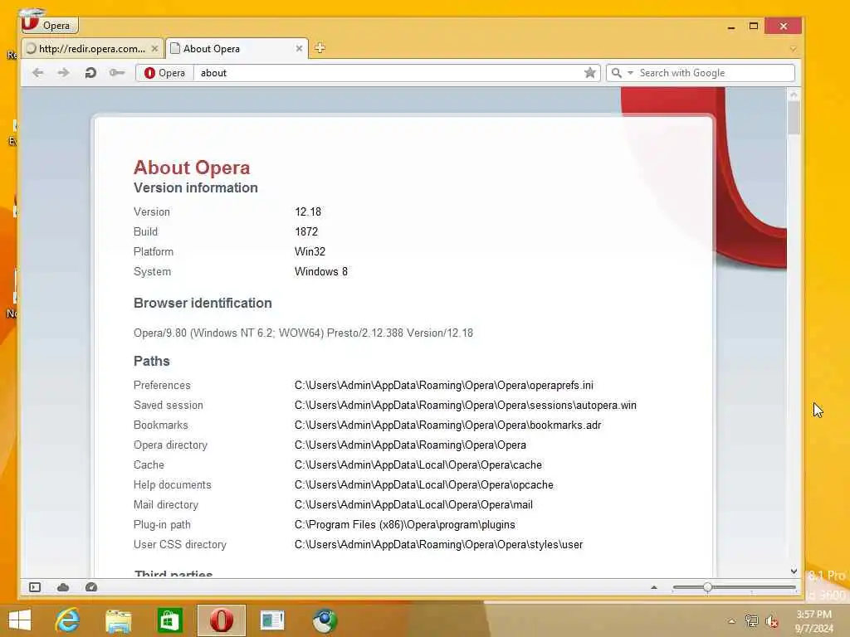
Task: Click the Opera/9.80 user agent string
Action: coord(303,333)
